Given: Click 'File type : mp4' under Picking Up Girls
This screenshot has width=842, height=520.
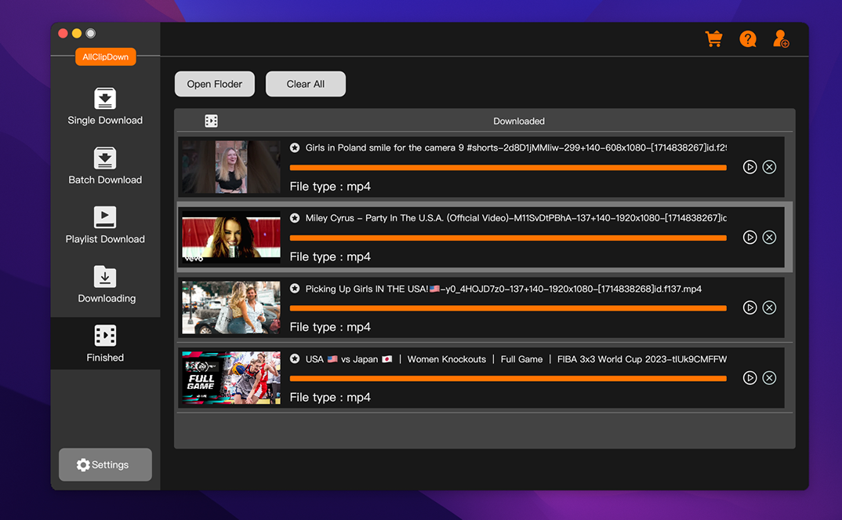Looking at the screenshot, I should tap(330, 328).
